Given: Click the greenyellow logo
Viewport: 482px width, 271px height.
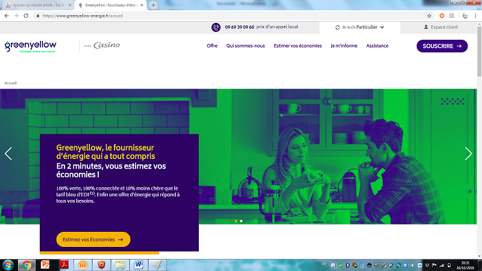Looking at the screenshot, I should point(31,47).
